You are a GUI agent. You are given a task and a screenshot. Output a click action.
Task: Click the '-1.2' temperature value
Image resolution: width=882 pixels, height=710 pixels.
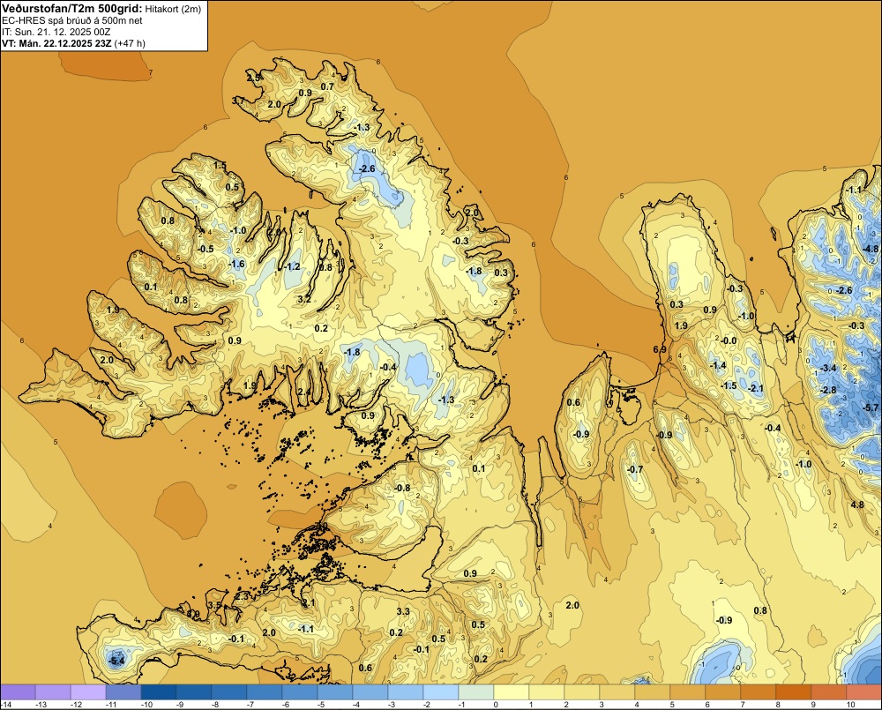tap(293, 266)
